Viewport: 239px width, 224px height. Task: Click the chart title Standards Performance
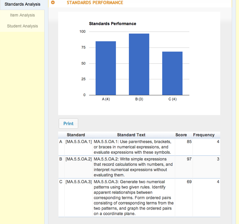coord(112,24)
